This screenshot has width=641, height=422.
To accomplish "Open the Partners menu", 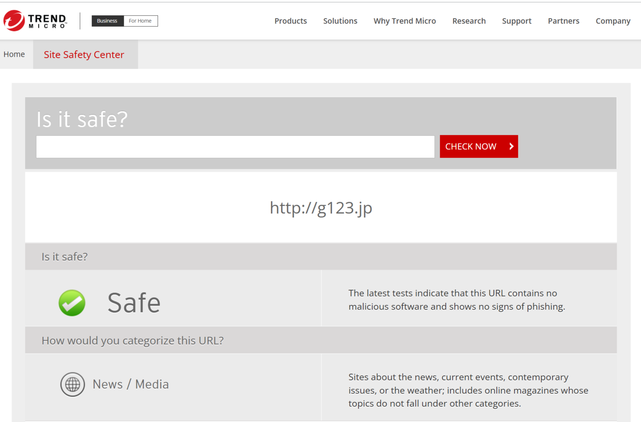I will (563, 21).
